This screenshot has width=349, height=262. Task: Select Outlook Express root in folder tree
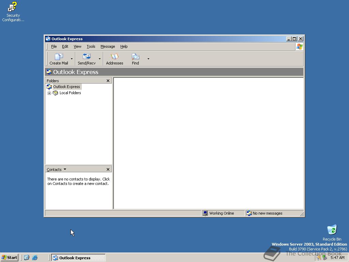66,87
